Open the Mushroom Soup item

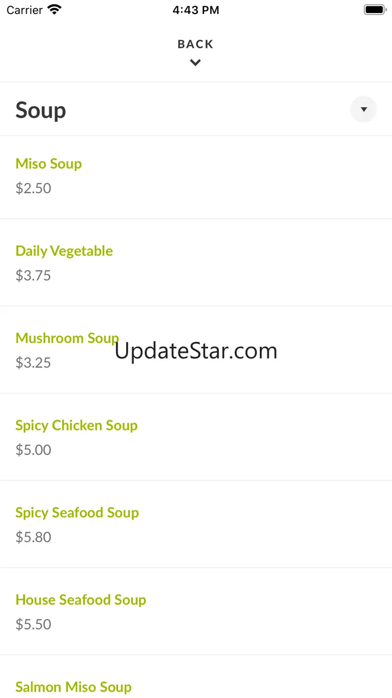[67, 338]
